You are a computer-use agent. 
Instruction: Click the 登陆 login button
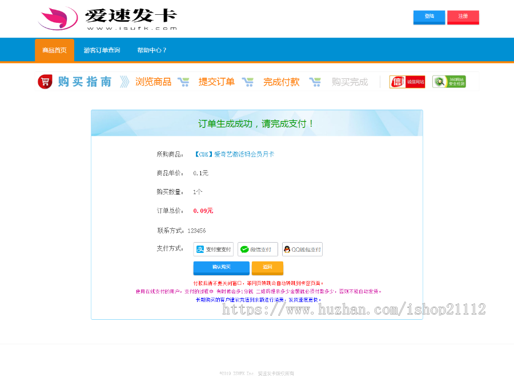point(429,17)
